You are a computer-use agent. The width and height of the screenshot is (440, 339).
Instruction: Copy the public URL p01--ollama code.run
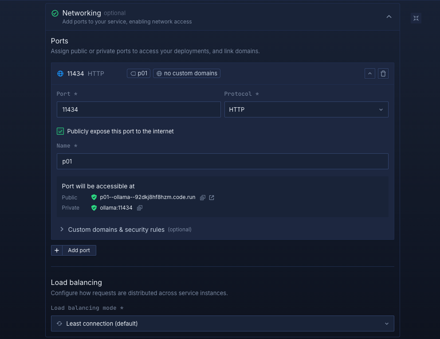203,198
